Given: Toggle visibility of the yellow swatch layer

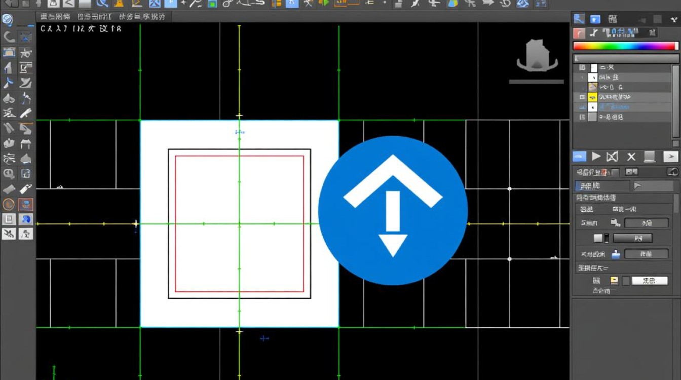Looking at the screenshot, I should pos(582,97).
